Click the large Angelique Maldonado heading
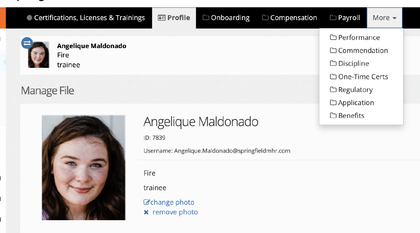This screenshot has height=233, width=420. (x=201, y=121)
